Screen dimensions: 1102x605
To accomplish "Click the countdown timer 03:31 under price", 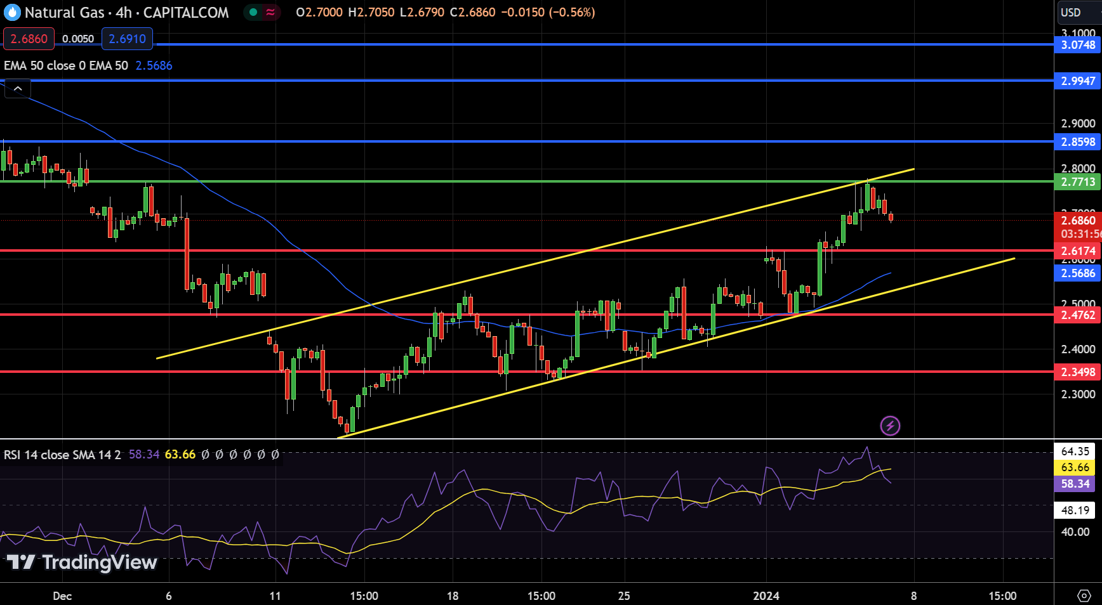I will click(x=1080, y=234).
